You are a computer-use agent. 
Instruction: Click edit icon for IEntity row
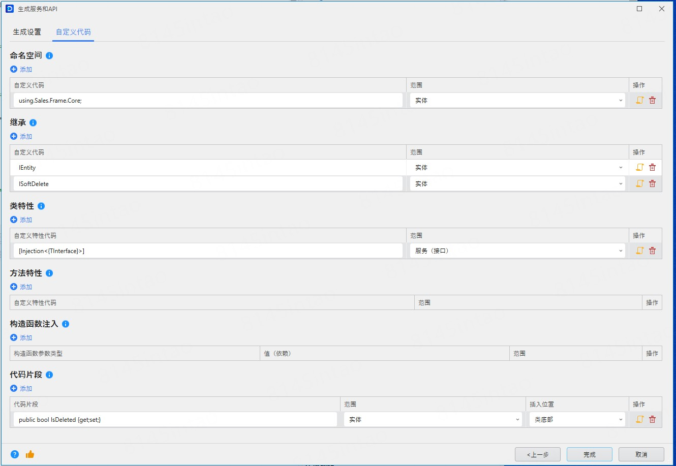pyautogui.click(x=639, y=167)
